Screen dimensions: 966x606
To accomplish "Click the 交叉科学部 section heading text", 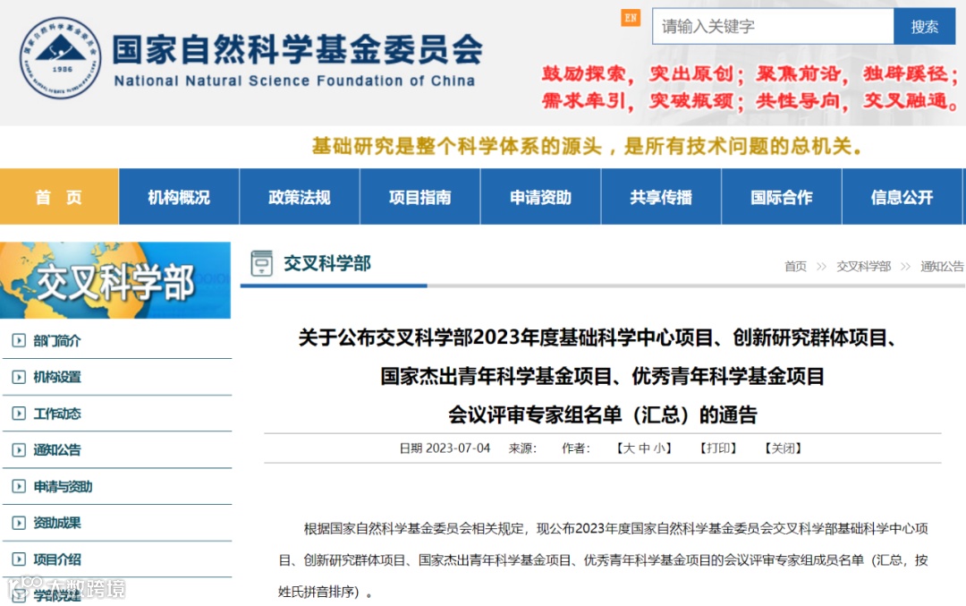I will click(x=327, y=263).
